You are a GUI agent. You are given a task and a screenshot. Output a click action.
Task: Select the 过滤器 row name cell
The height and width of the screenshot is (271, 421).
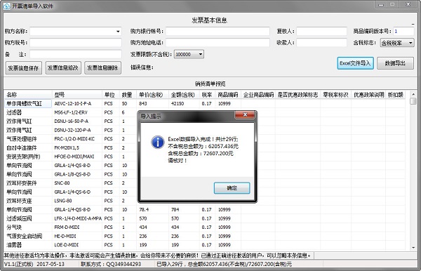(28, 112)
